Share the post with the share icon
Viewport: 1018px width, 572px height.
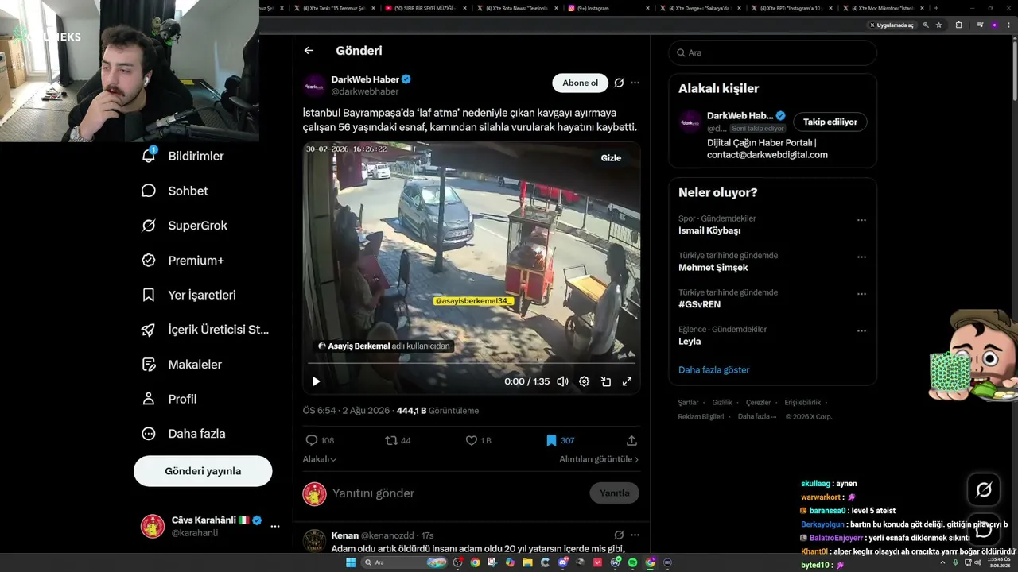(632, 440)
